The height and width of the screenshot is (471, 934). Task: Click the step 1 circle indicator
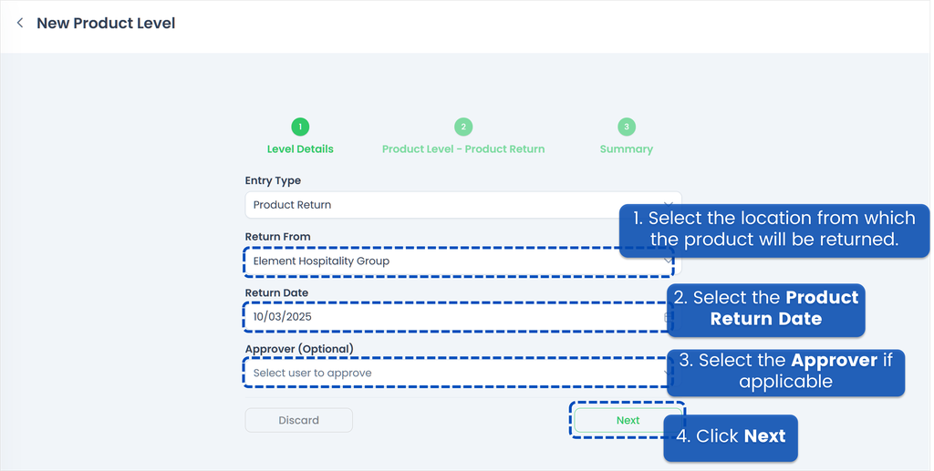(x=300, y=127)
